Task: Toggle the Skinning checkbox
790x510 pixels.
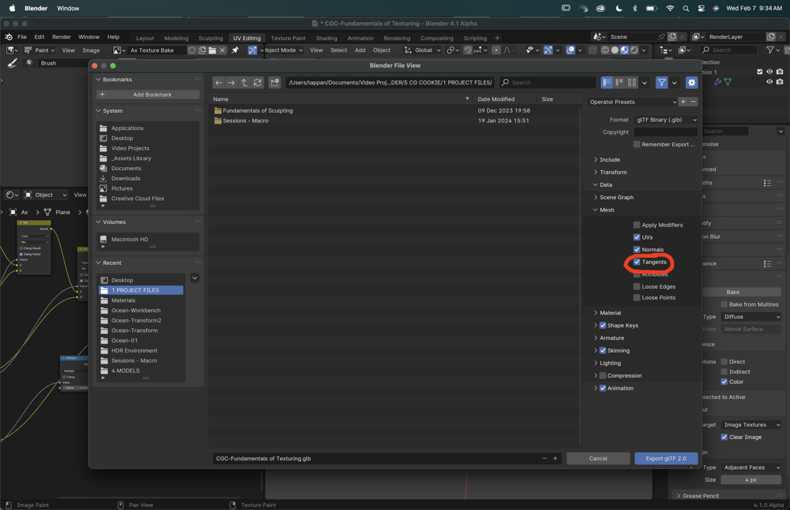Action: (x=603, y=351)
